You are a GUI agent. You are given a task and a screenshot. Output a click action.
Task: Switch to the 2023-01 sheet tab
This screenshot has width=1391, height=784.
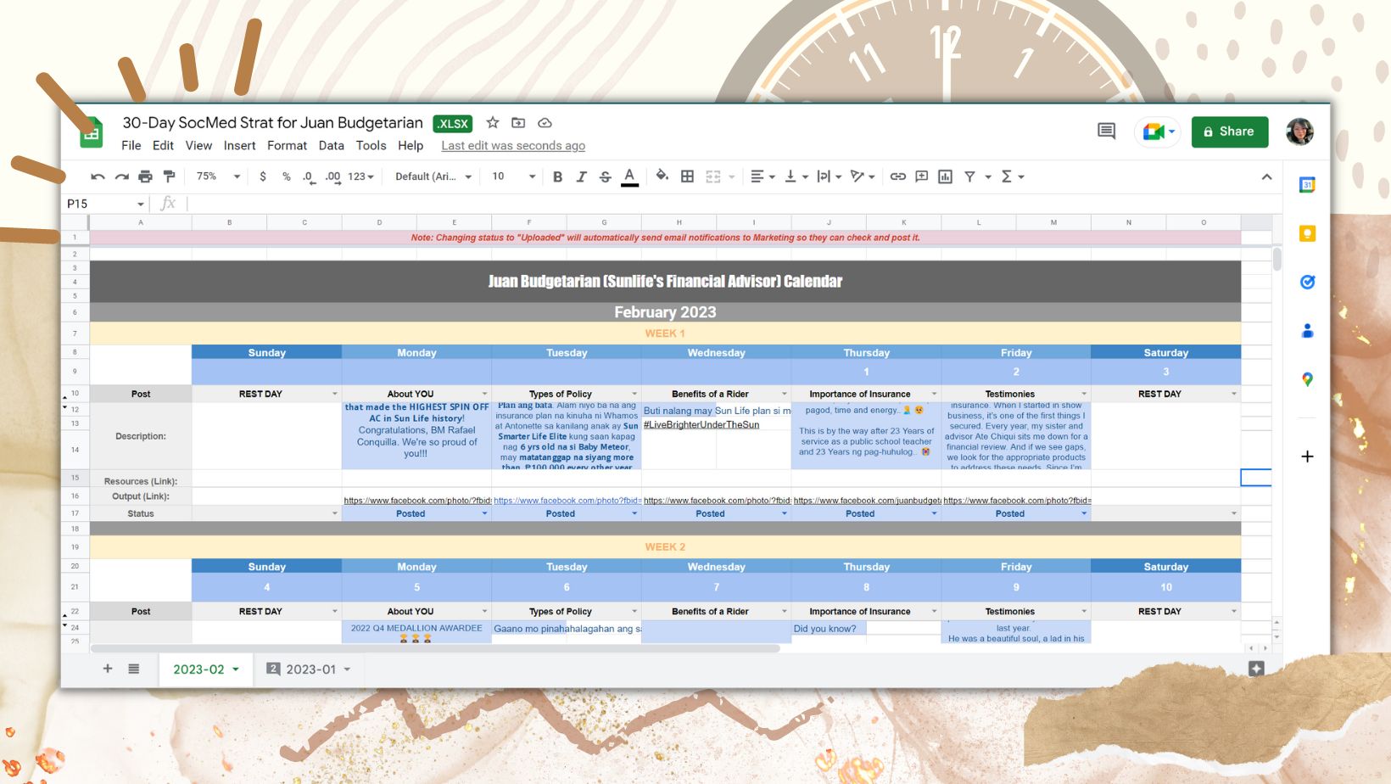point(309,669)
